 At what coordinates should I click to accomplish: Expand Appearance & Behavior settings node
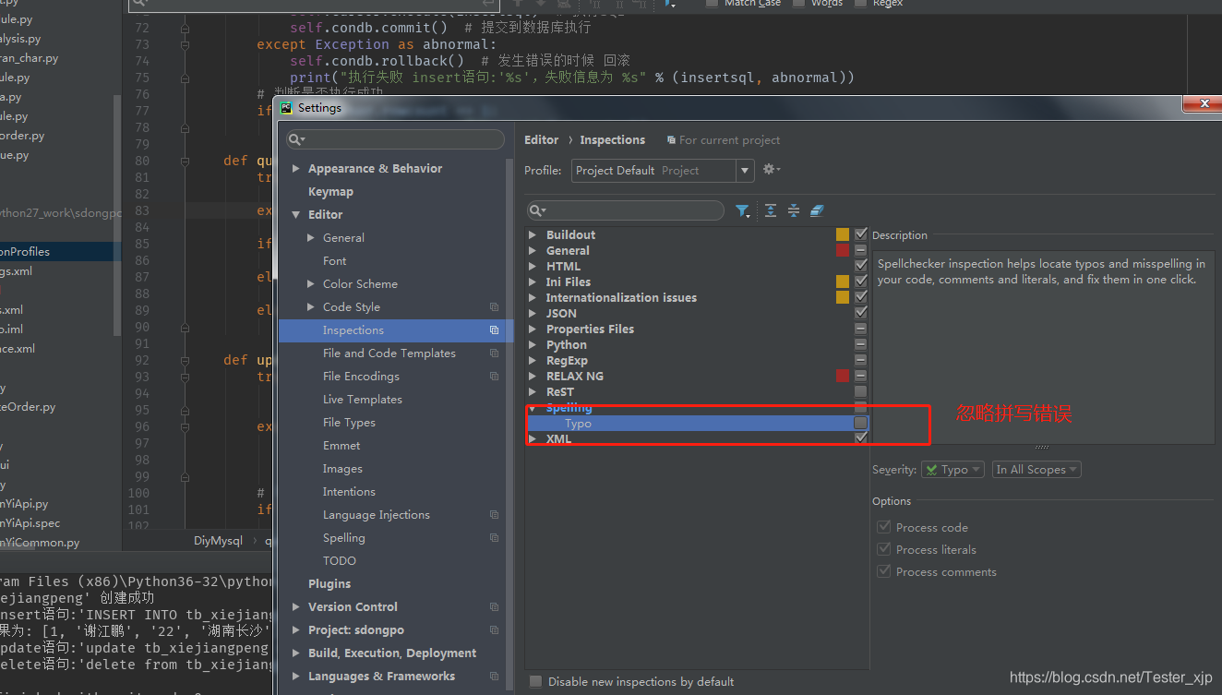[296, 169]
